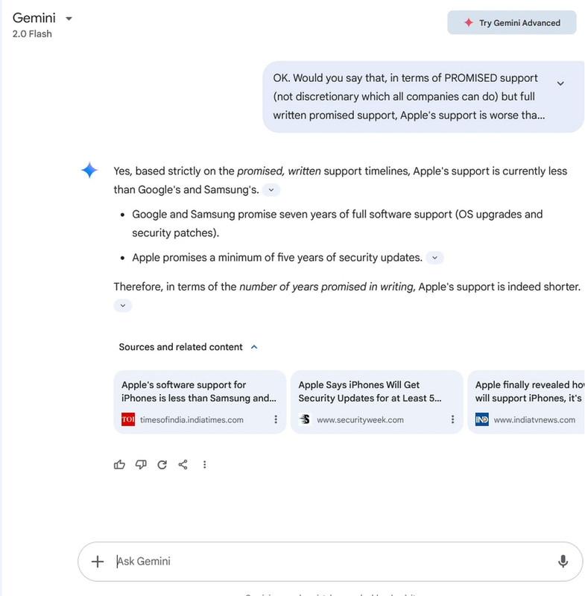Open the SecurityWeek source card

point(376,402)
